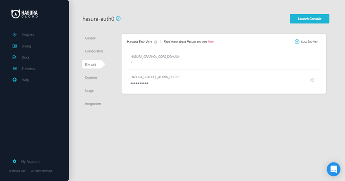Click the hasura-auth0 project title

[99, 19]
